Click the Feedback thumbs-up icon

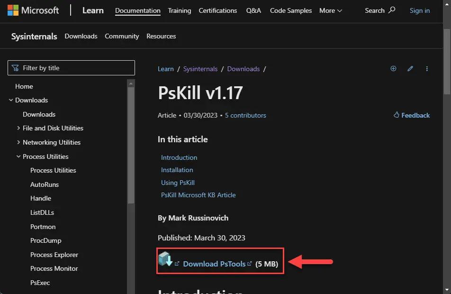397,115
